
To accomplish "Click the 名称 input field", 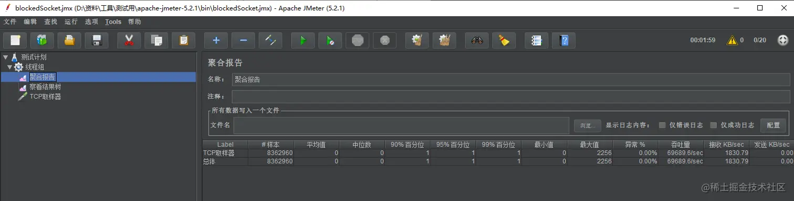I will point(511,80).
